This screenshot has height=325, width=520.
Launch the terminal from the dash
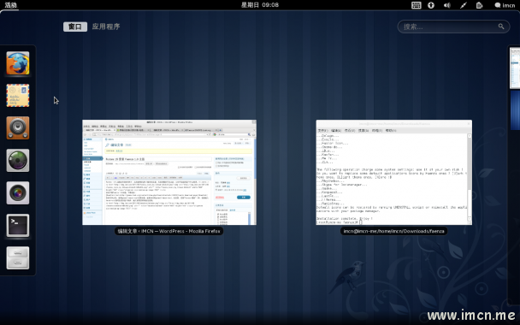click(x=18, y=226)
